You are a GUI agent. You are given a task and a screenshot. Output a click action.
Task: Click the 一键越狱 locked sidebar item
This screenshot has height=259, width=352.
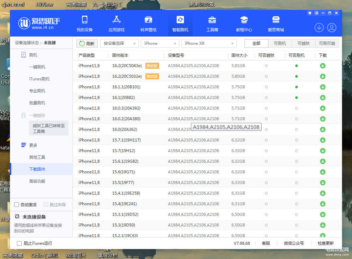(x=33, y=115)
